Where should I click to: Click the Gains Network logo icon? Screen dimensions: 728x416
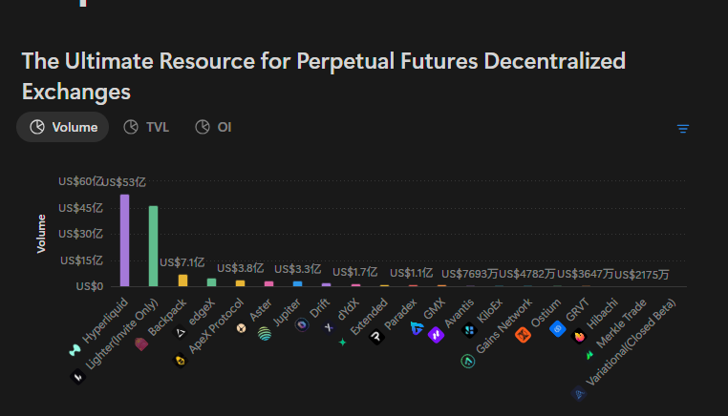tap(467, 361)
